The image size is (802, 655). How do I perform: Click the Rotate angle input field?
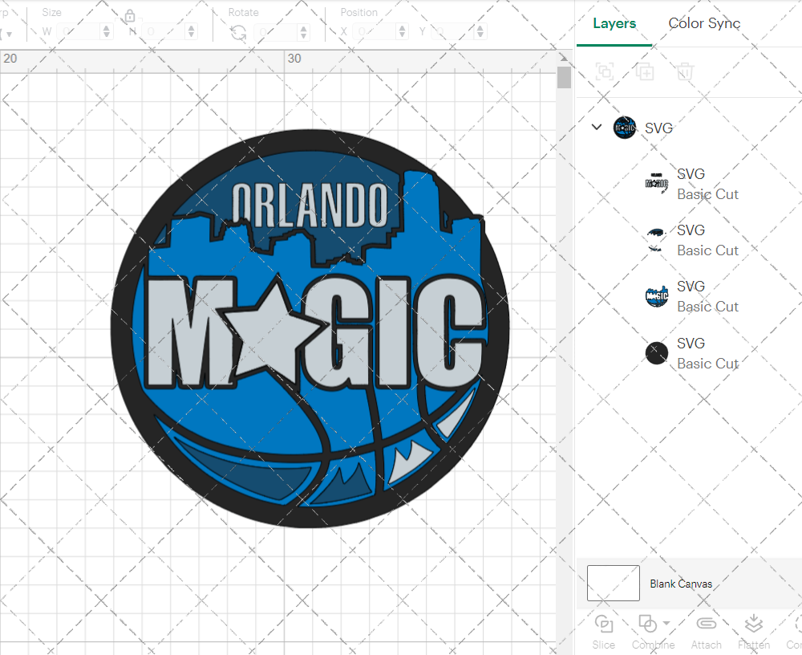[x=276, y=32]
